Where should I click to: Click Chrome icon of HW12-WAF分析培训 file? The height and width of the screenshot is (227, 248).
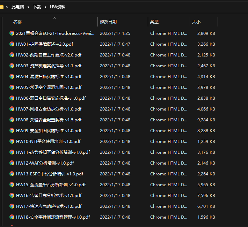12,163
